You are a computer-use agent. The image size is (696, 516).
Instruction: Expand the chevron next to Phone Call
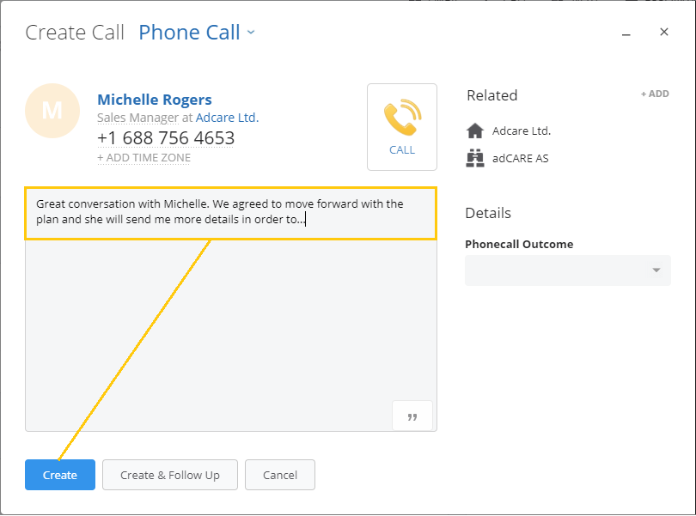pos(250,33)
